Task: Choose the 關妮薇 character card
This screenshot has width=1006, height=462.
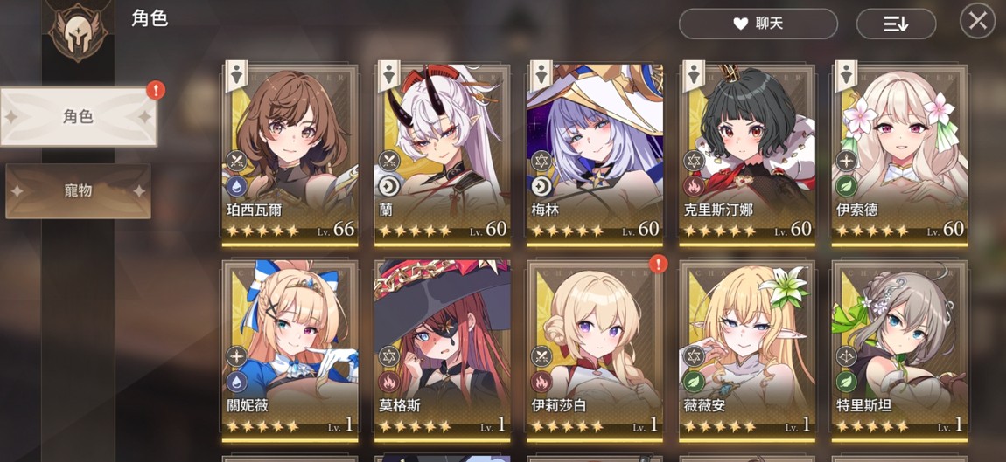Action: [290, 351]
